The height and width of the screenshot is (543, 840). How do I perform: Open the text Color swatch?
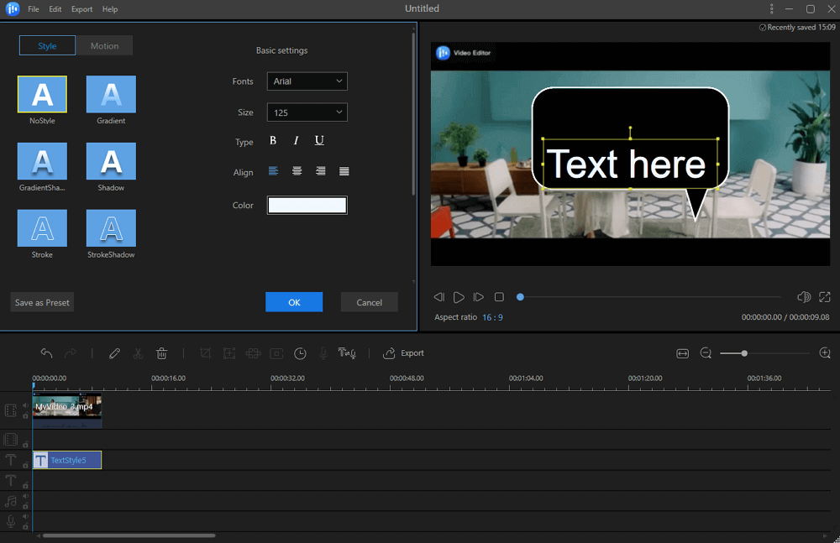click(307, 206)
